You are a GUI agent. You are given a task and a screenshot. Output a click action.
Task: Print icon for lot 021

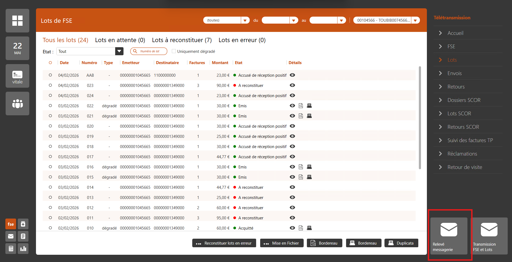[x=309, y=116]
